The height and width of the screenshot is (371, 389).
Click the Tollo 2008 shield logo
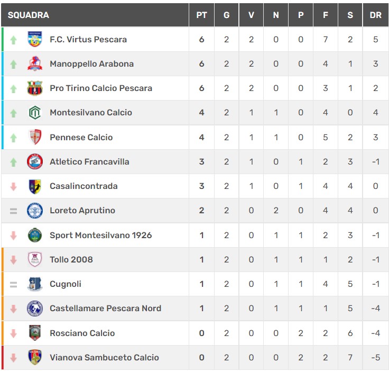35,259
